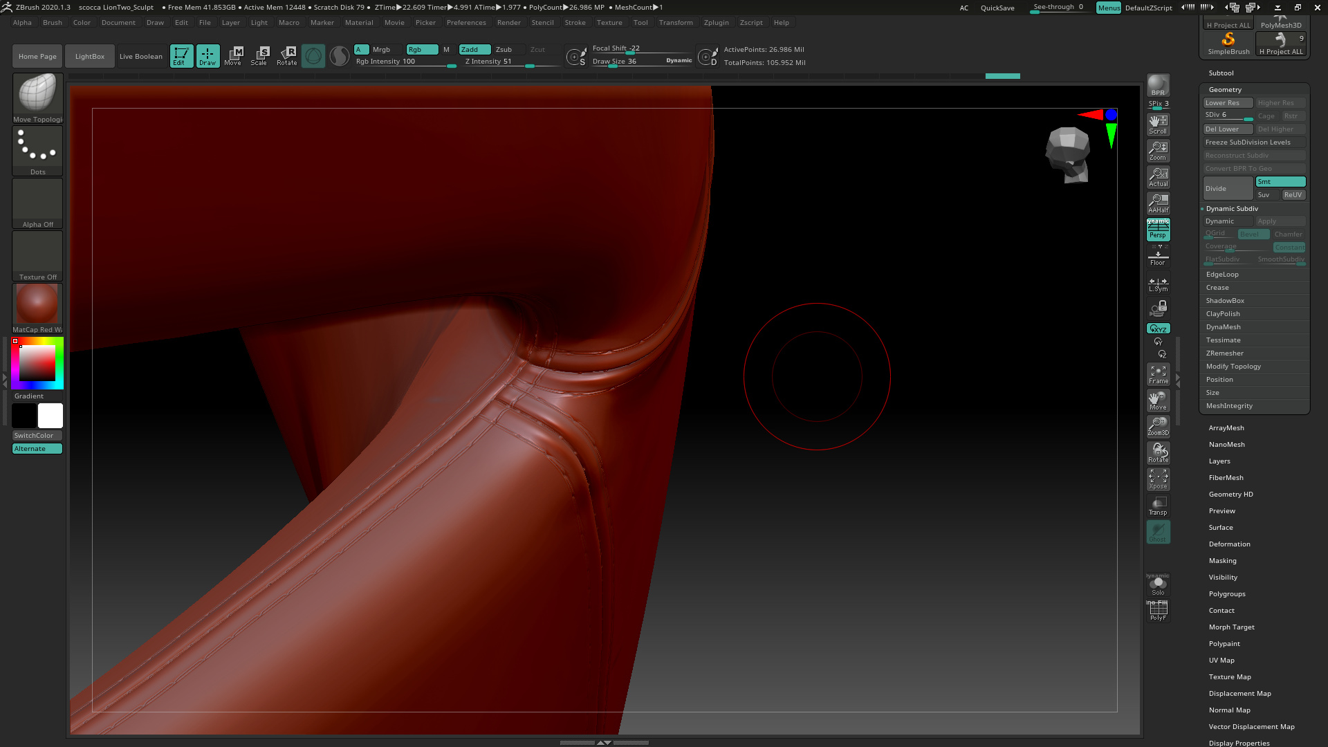The height and width of the screenshot is (747, 1328).
Task: Click the Divide button
Action: click(x=1228, y=188)
